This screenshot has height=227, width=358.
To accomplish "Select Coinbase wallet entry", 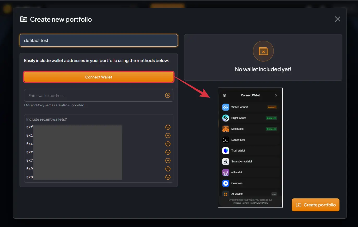I will click(250, 183).
